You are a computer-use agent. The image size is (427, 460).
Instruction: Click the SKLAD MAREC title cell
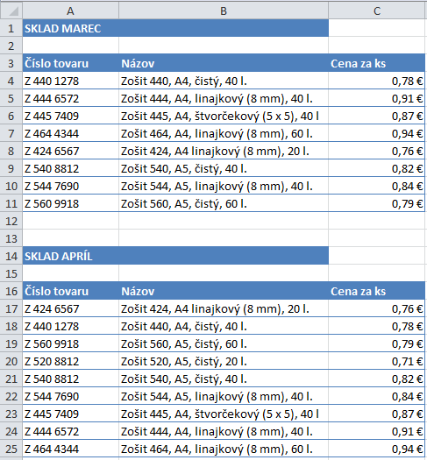click(175, 28)
